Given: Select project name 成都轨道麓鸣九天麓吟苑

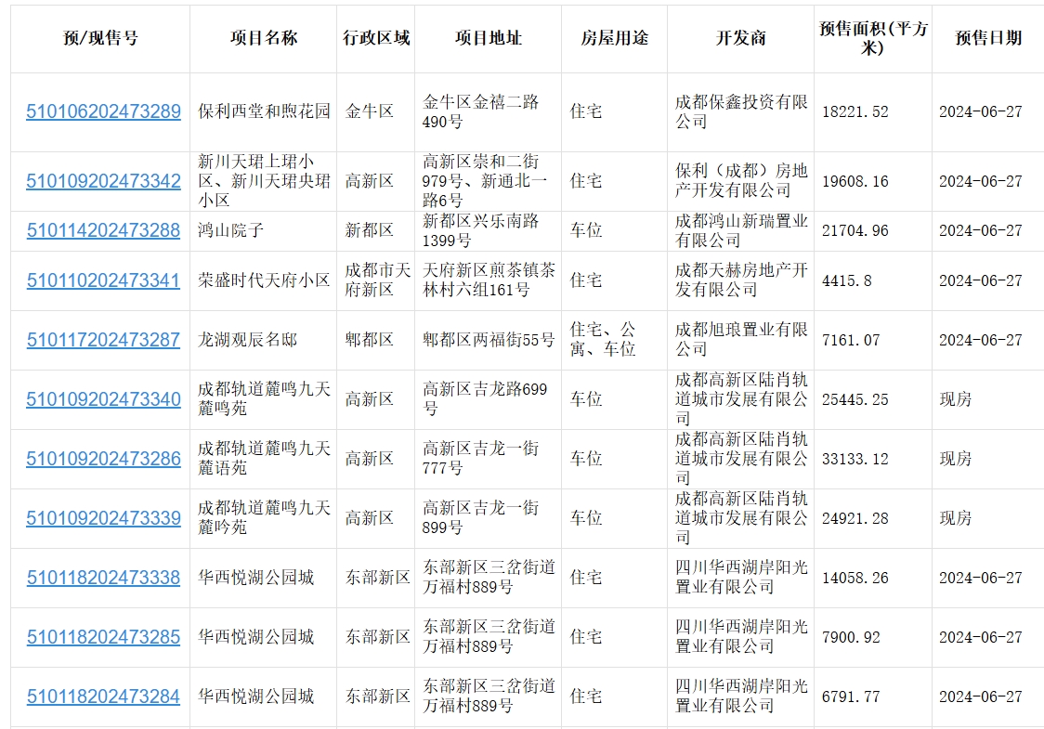Looking at the screenshot, I should pos(264,518).
